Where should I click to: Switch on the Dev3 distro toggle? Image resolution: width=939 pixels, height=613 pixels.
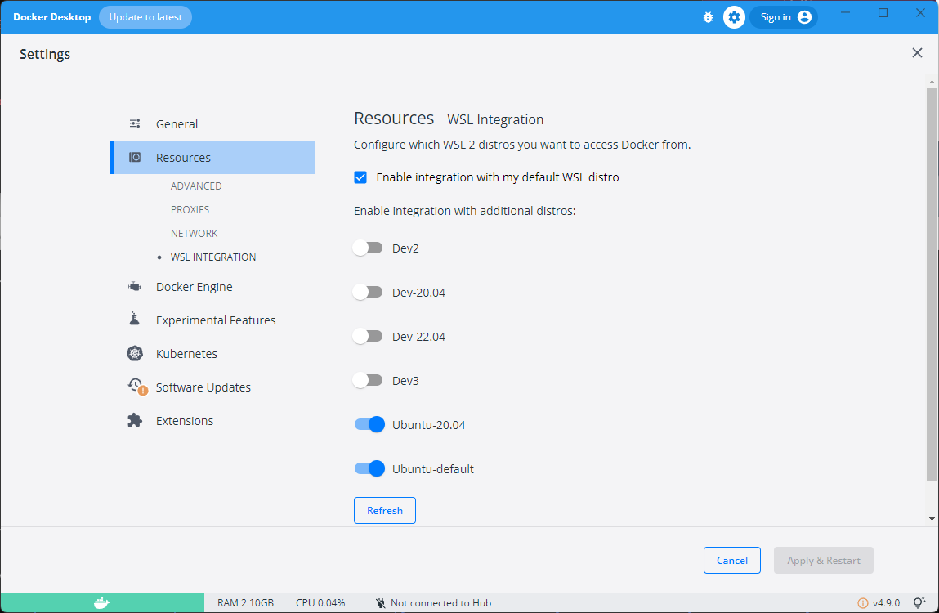pos(368,381)
